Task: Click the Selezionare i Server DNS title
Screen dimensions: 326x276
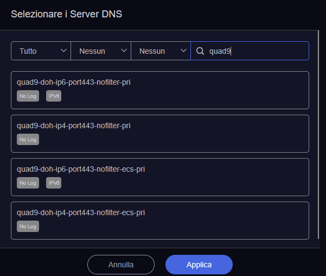Action: [67, 14]
